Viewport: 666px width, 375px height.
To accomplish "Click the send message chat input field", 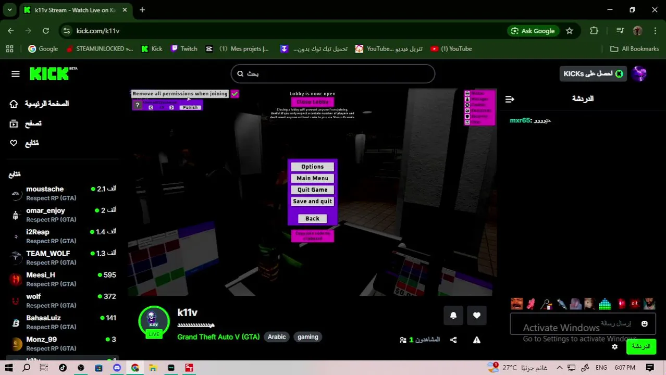I will coord(583,324).
